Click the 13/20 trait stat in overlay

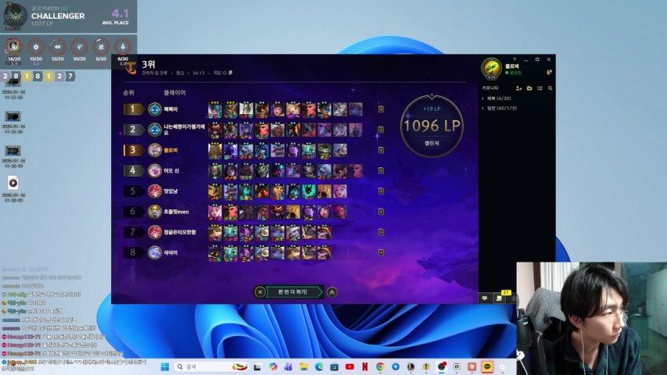coord(36,50)
